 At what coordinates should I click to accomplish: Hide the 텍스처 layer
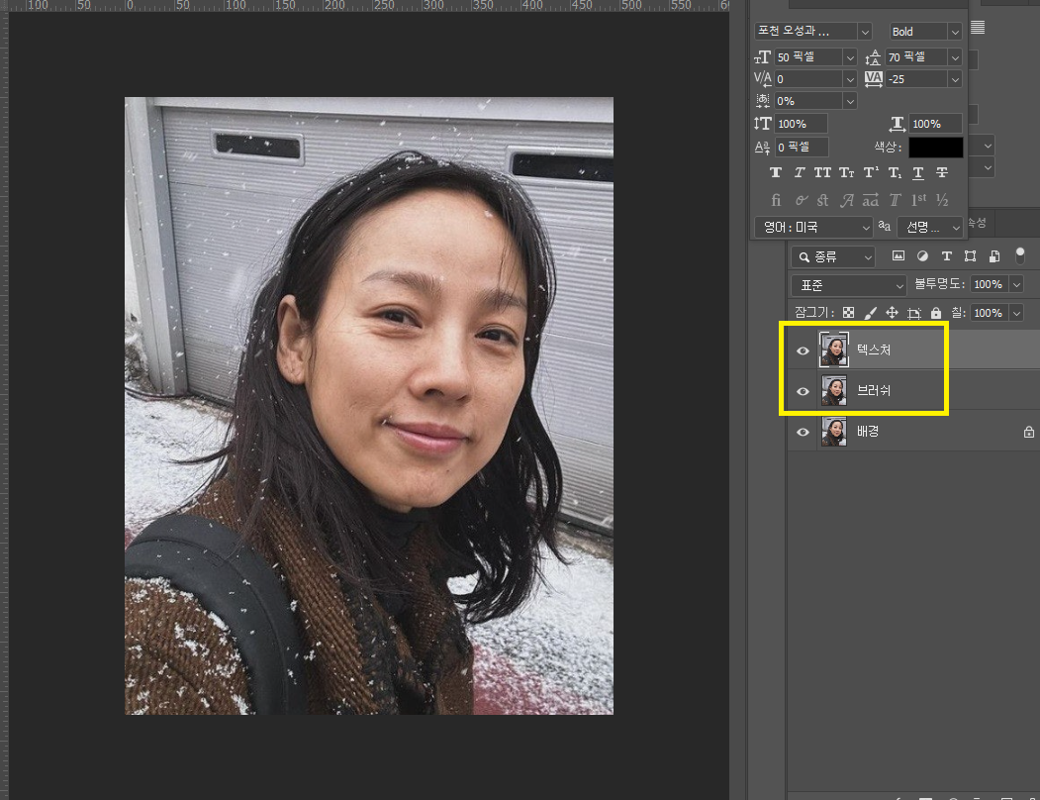tap(803, 350)
